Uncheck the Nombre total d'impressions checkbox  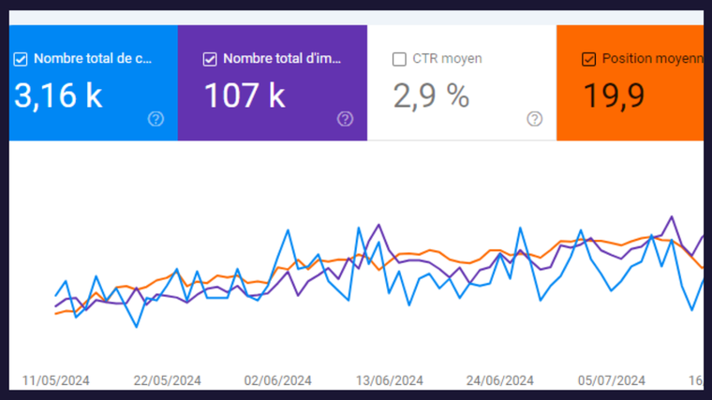[210, 59]
